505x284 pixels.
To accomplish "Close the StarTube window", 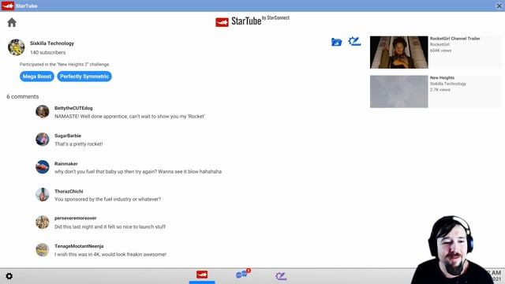I will point(499,6).
